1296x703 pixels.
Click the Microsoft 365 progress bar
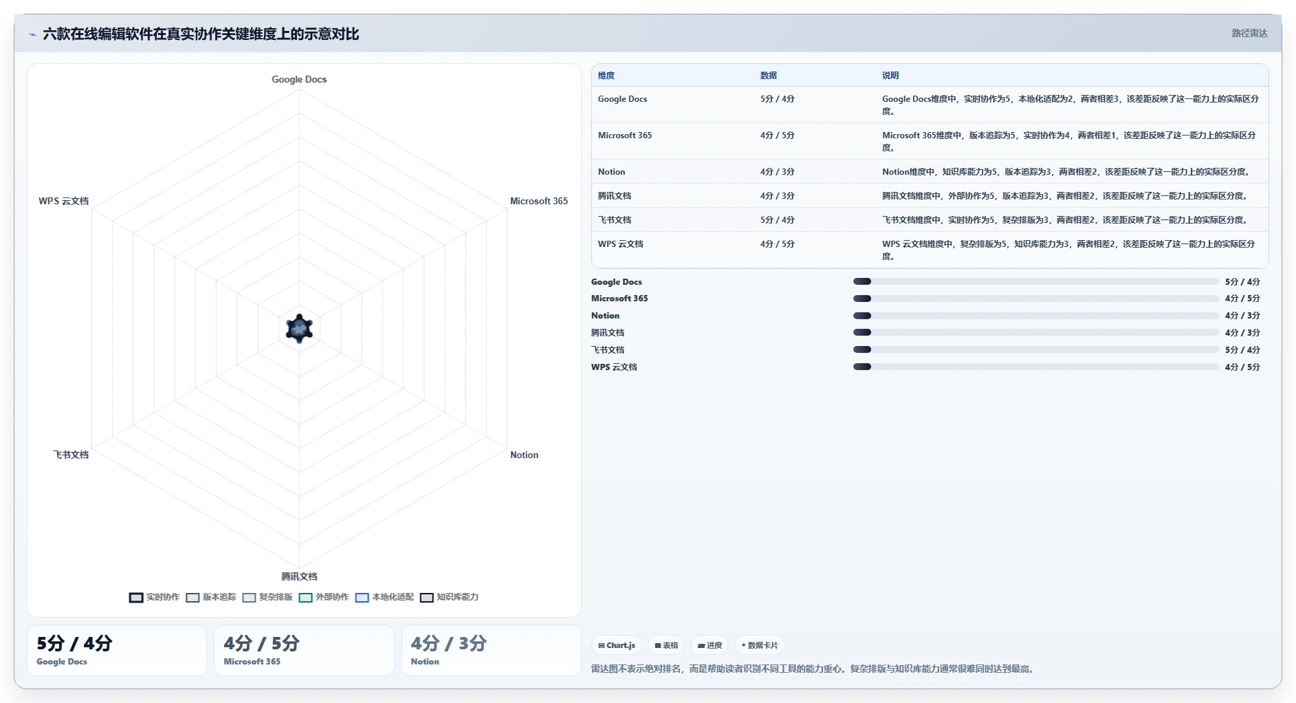(1035, 299)
